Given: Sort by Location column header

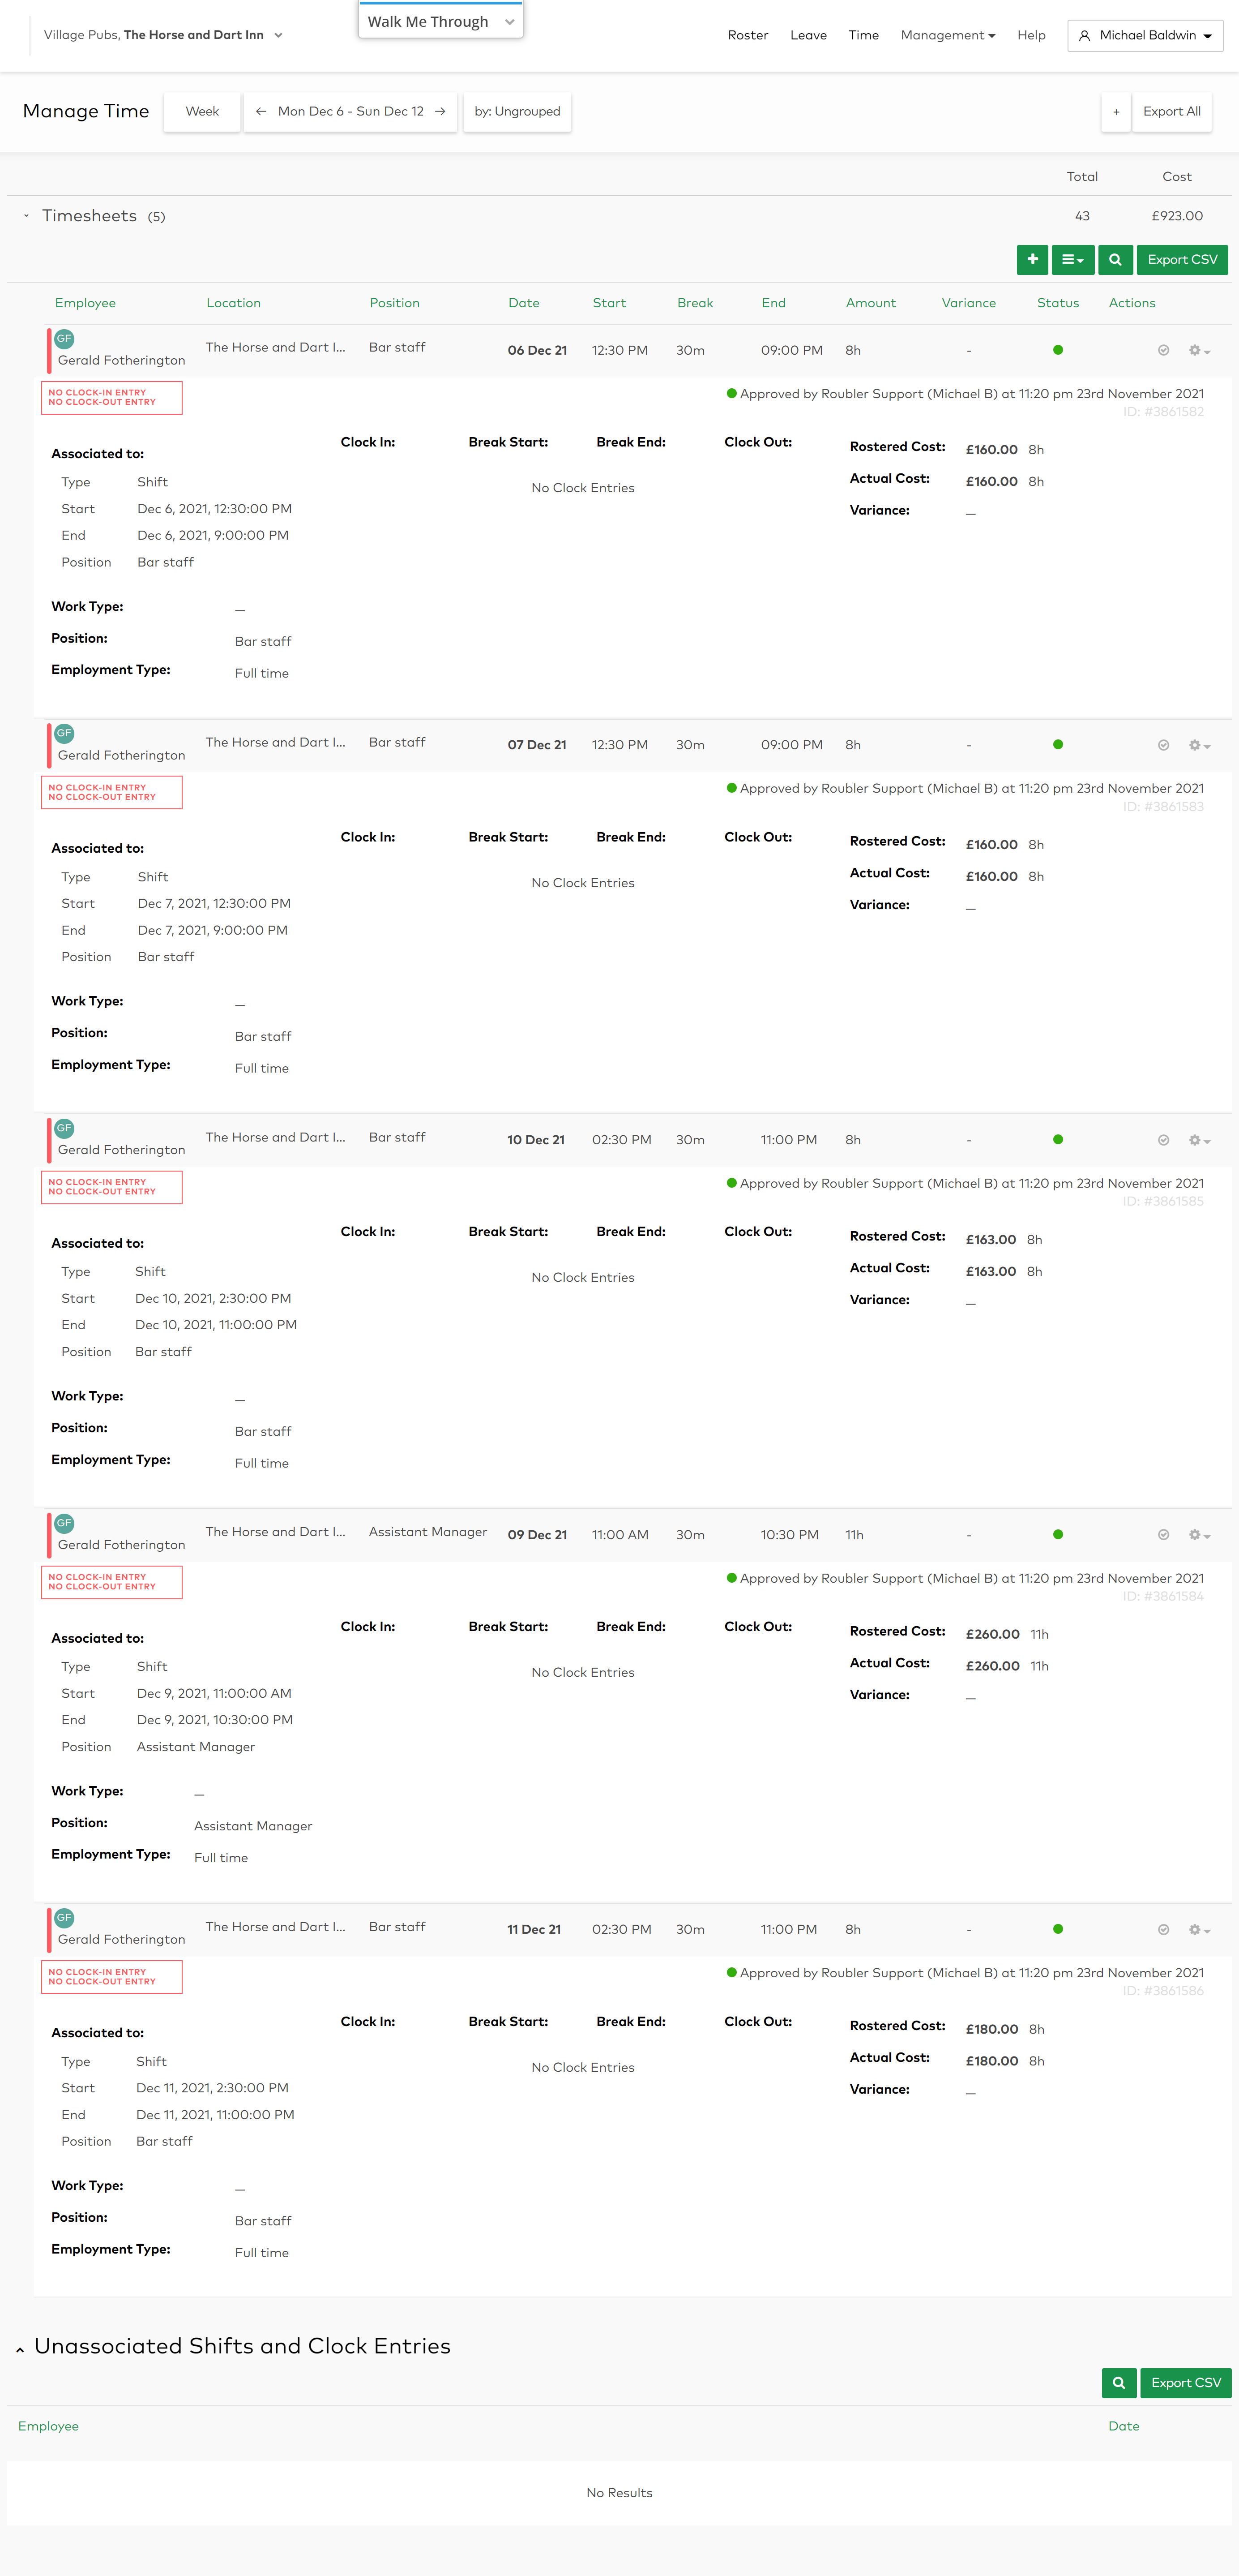Looking at the screenshot, I should point(234,303).
